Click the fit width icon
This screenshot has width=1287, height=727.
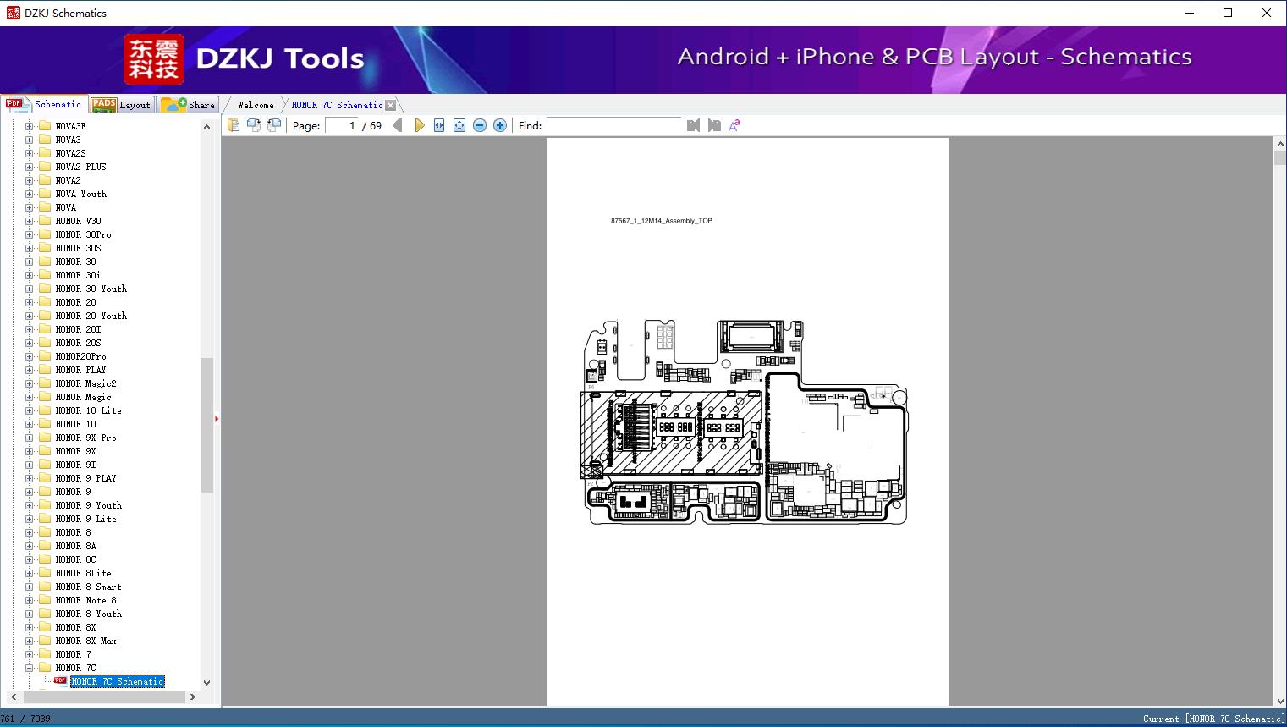pyautogui.click(x=439, y=125)
